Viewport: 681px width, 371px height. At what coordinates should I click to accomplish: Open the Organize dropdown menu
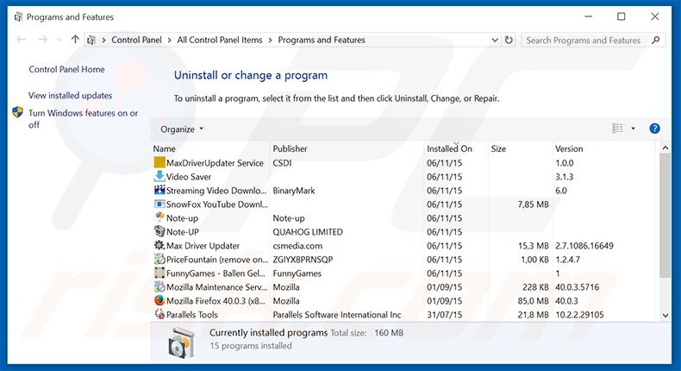pos(182,129)
